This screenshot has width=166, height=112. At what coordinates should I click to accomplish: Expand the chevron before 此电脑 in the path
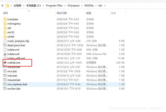tap(11, 6)
